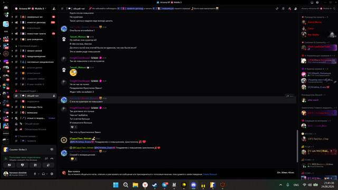Viewport: 338px width, 190px height.
Task: Click search field Искать Arizona RP Mobile 3
Action: point(318,8)
